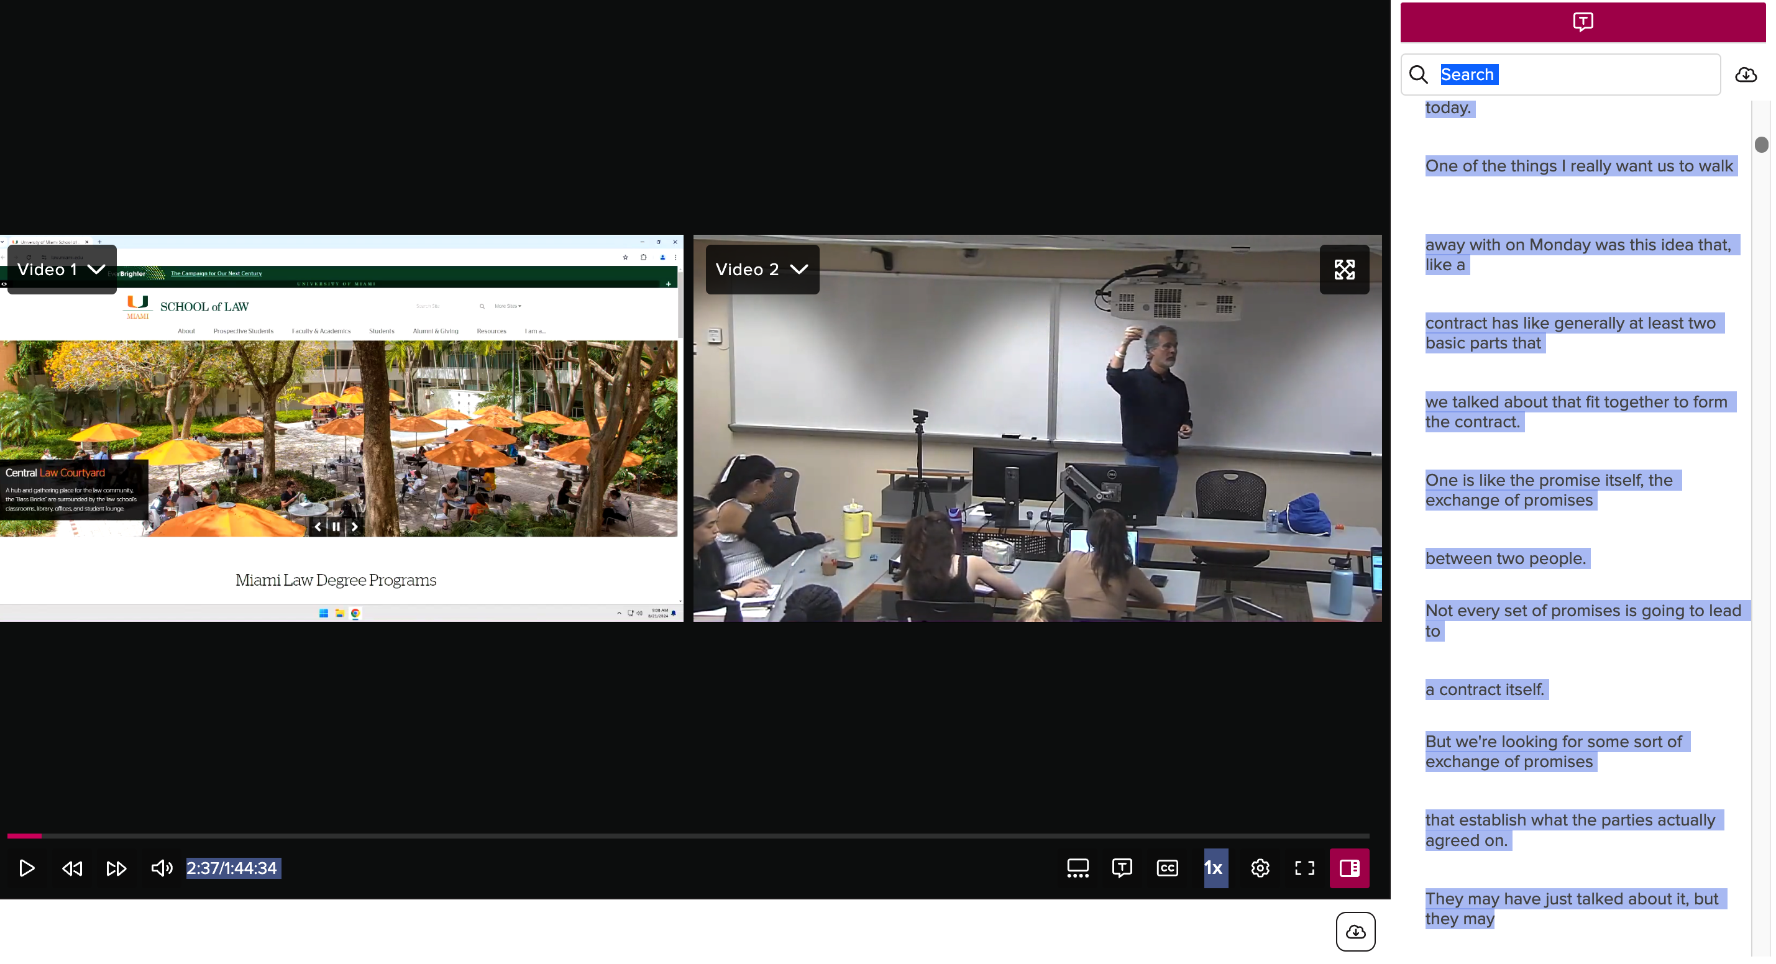Open the settings gear icon

tap(1260, 868)
